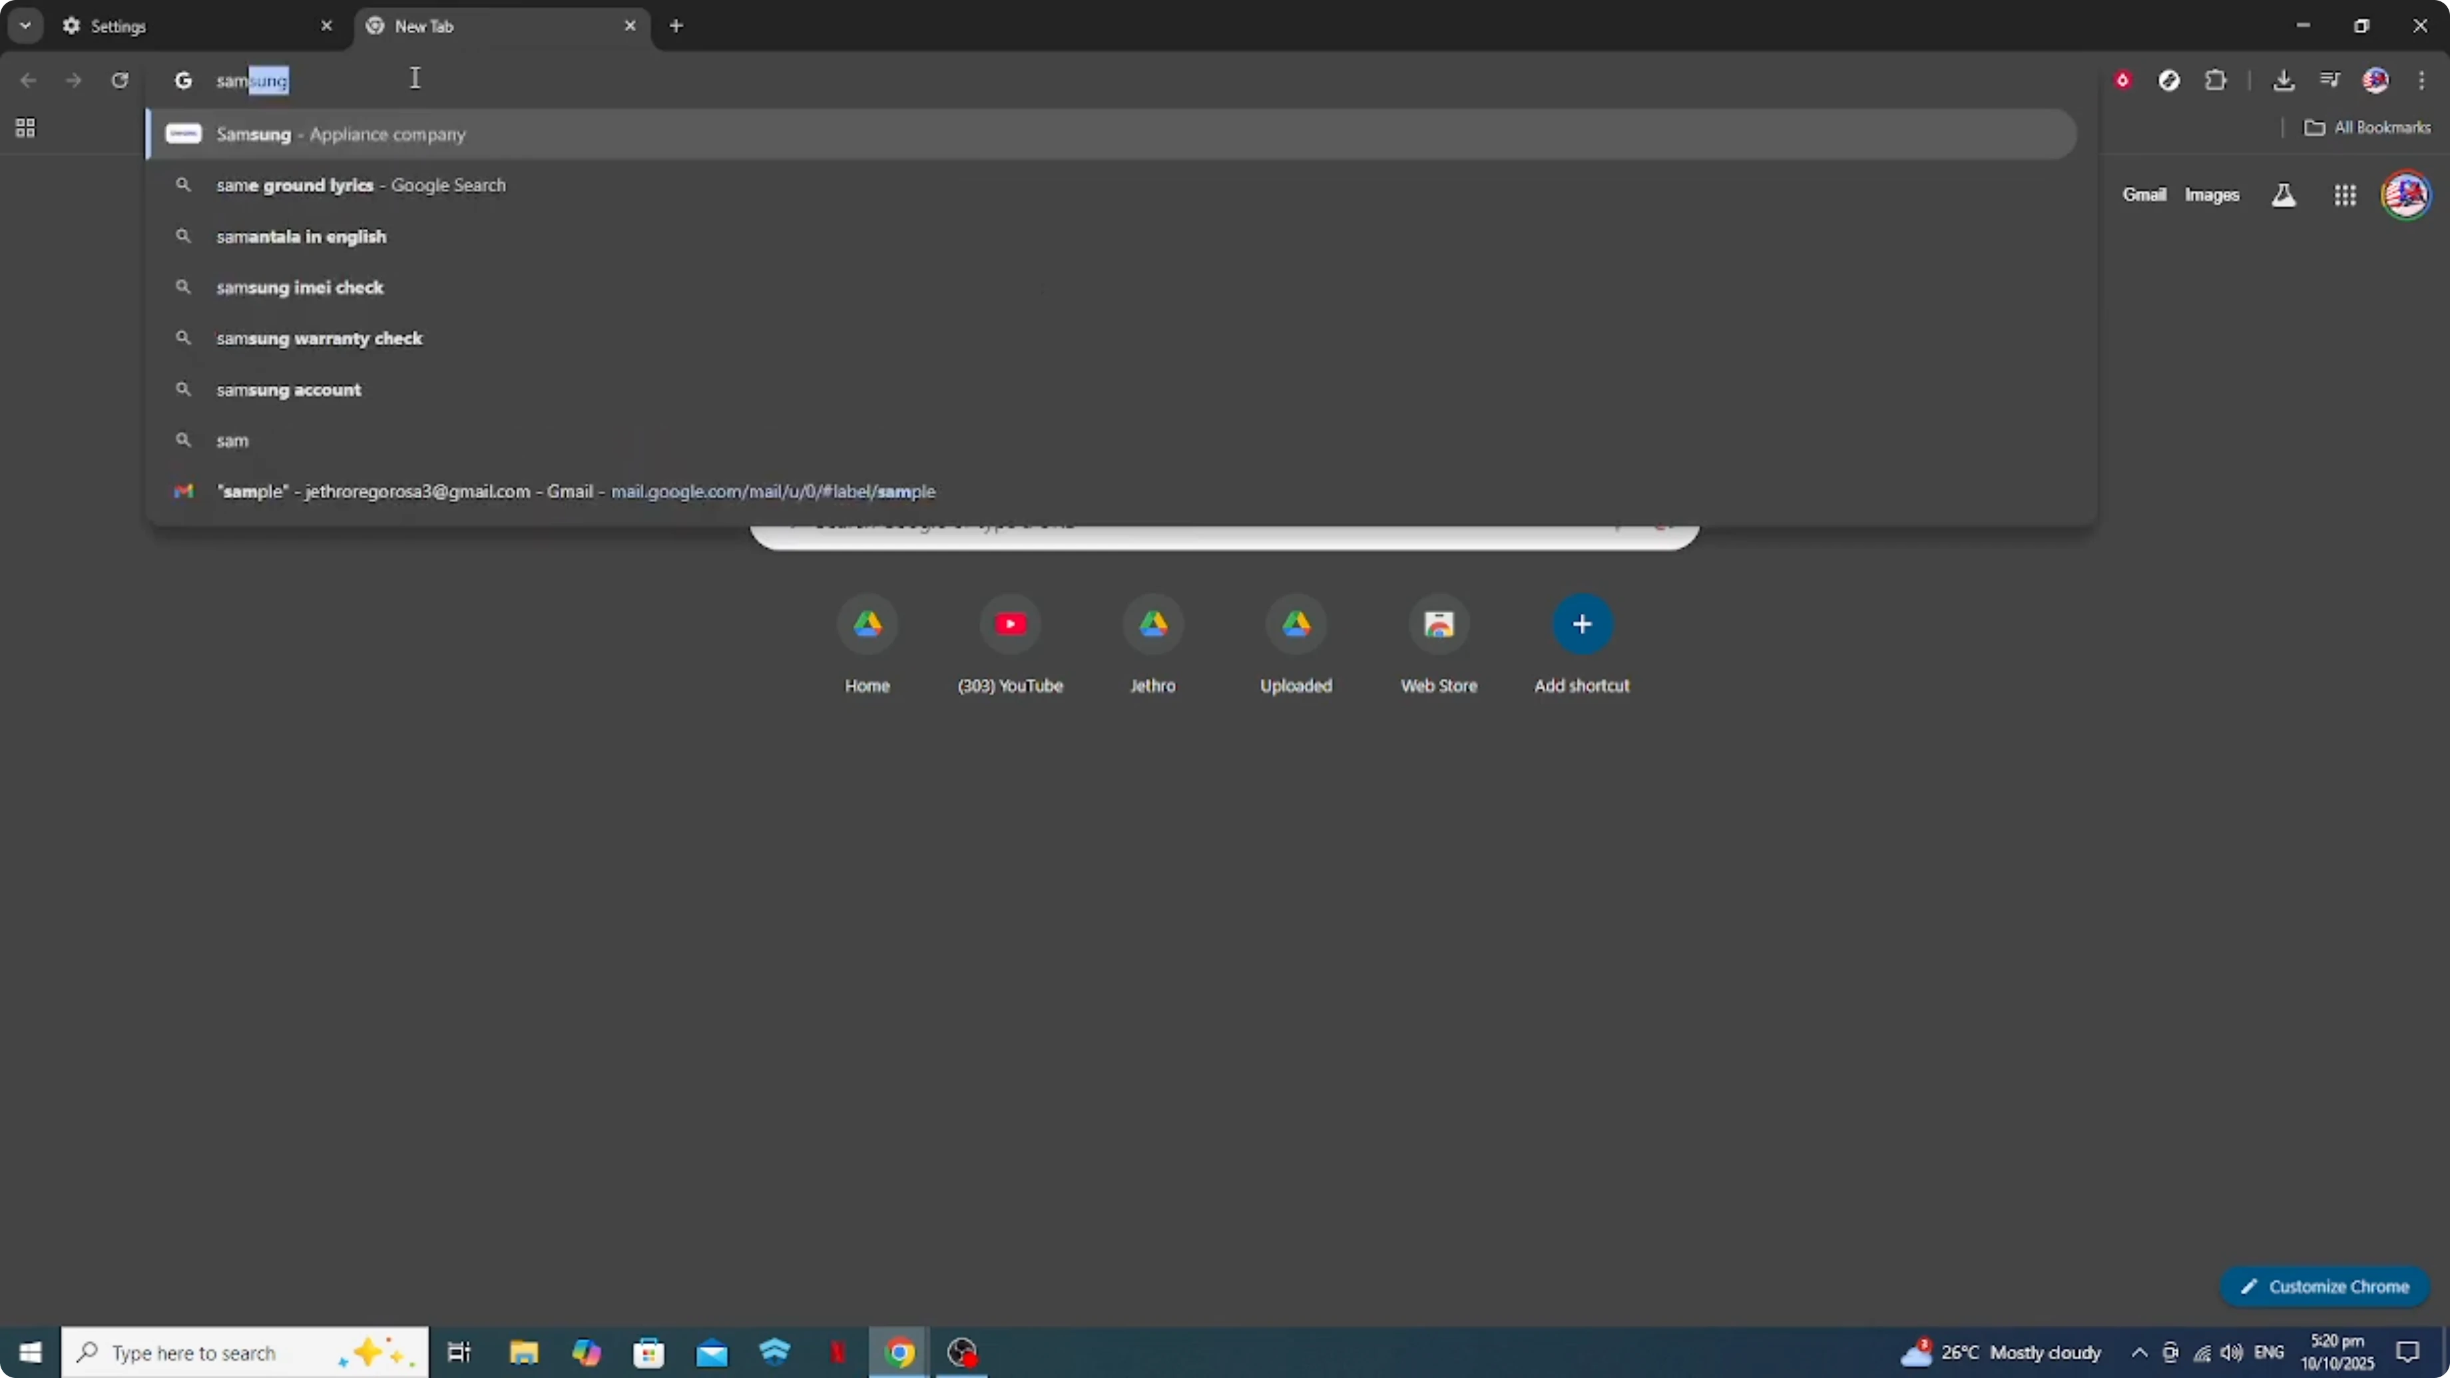Open the notification center icon
Viewport: 2450px width, 1378px height.
pyautogui.click(x=2407, y=1352)
